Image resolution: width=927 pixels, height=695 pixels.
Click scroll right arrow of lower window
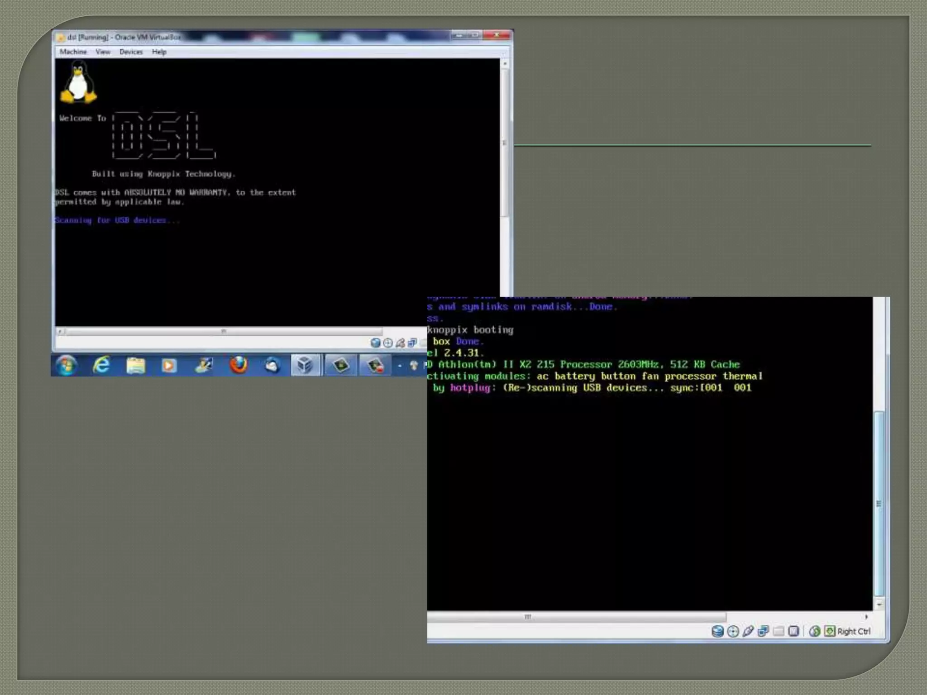(866, 617)
